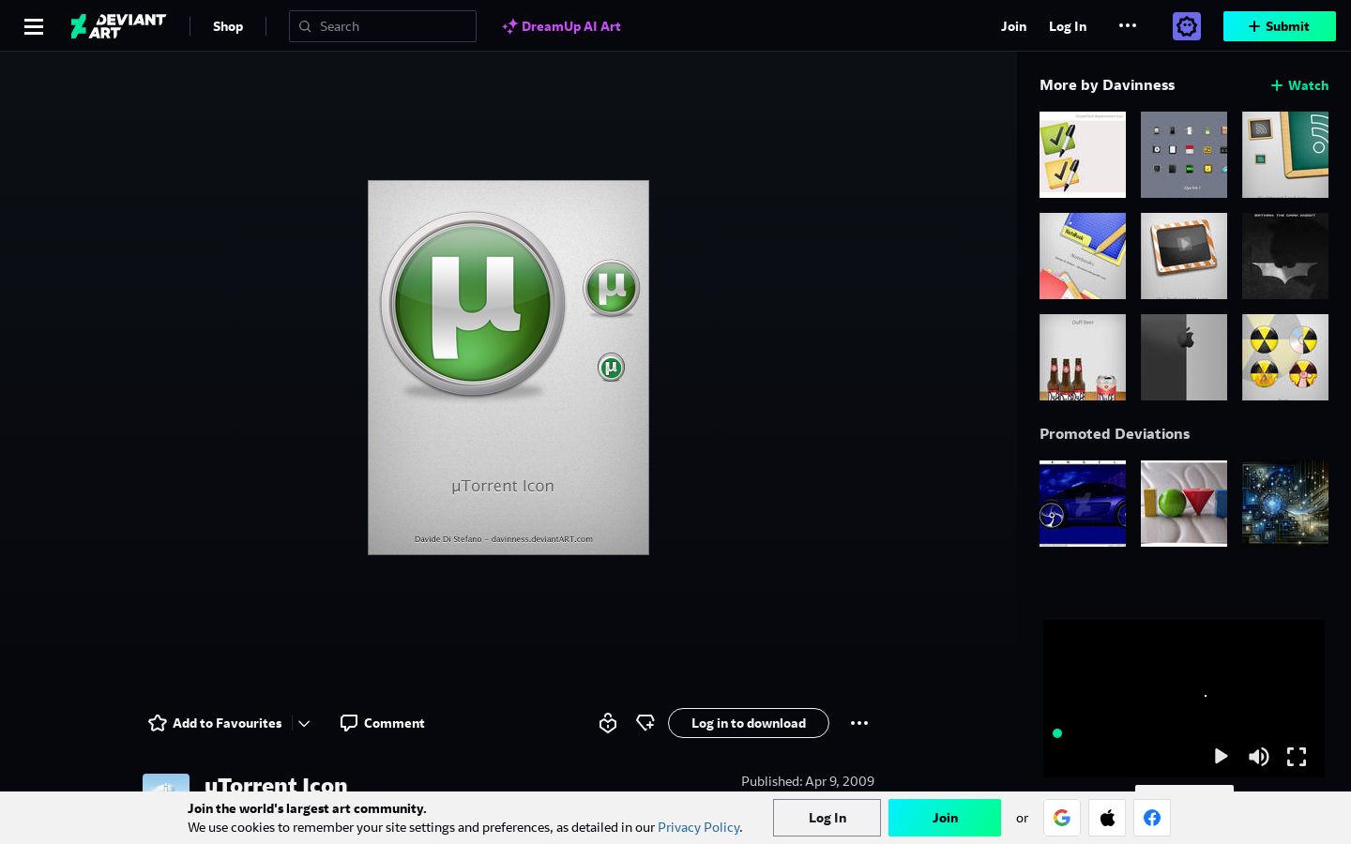Open the grey Apple logo thumbnail
The image size is (1351, 844).
coord(1184,357)
